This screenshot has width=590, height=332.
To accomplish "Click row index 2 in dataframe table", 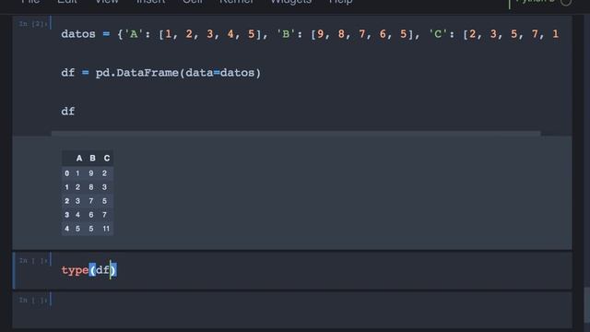I will (x=67, y=201).
